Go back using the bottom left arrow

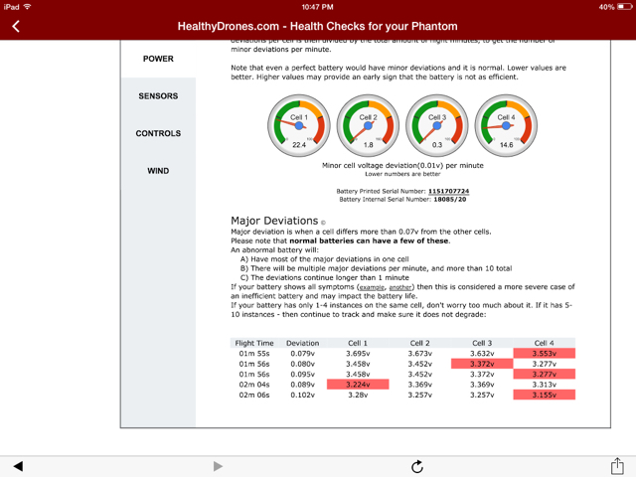(x=18, y=466)
